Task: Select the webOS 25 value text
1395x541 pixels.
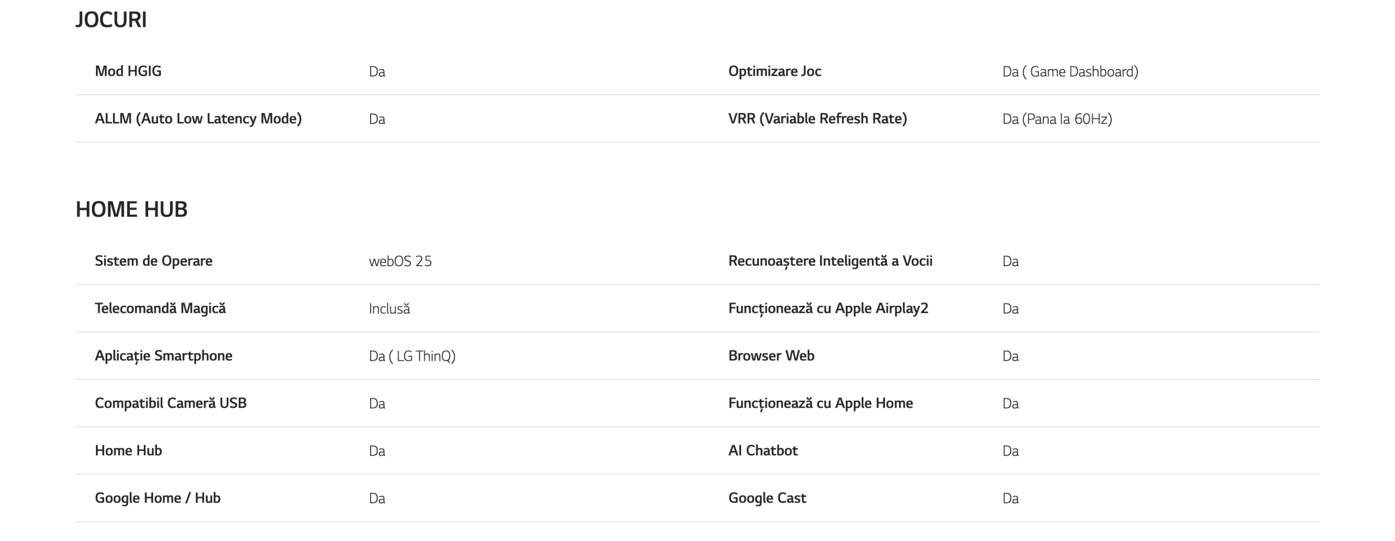Action: [x=400, y=261]
